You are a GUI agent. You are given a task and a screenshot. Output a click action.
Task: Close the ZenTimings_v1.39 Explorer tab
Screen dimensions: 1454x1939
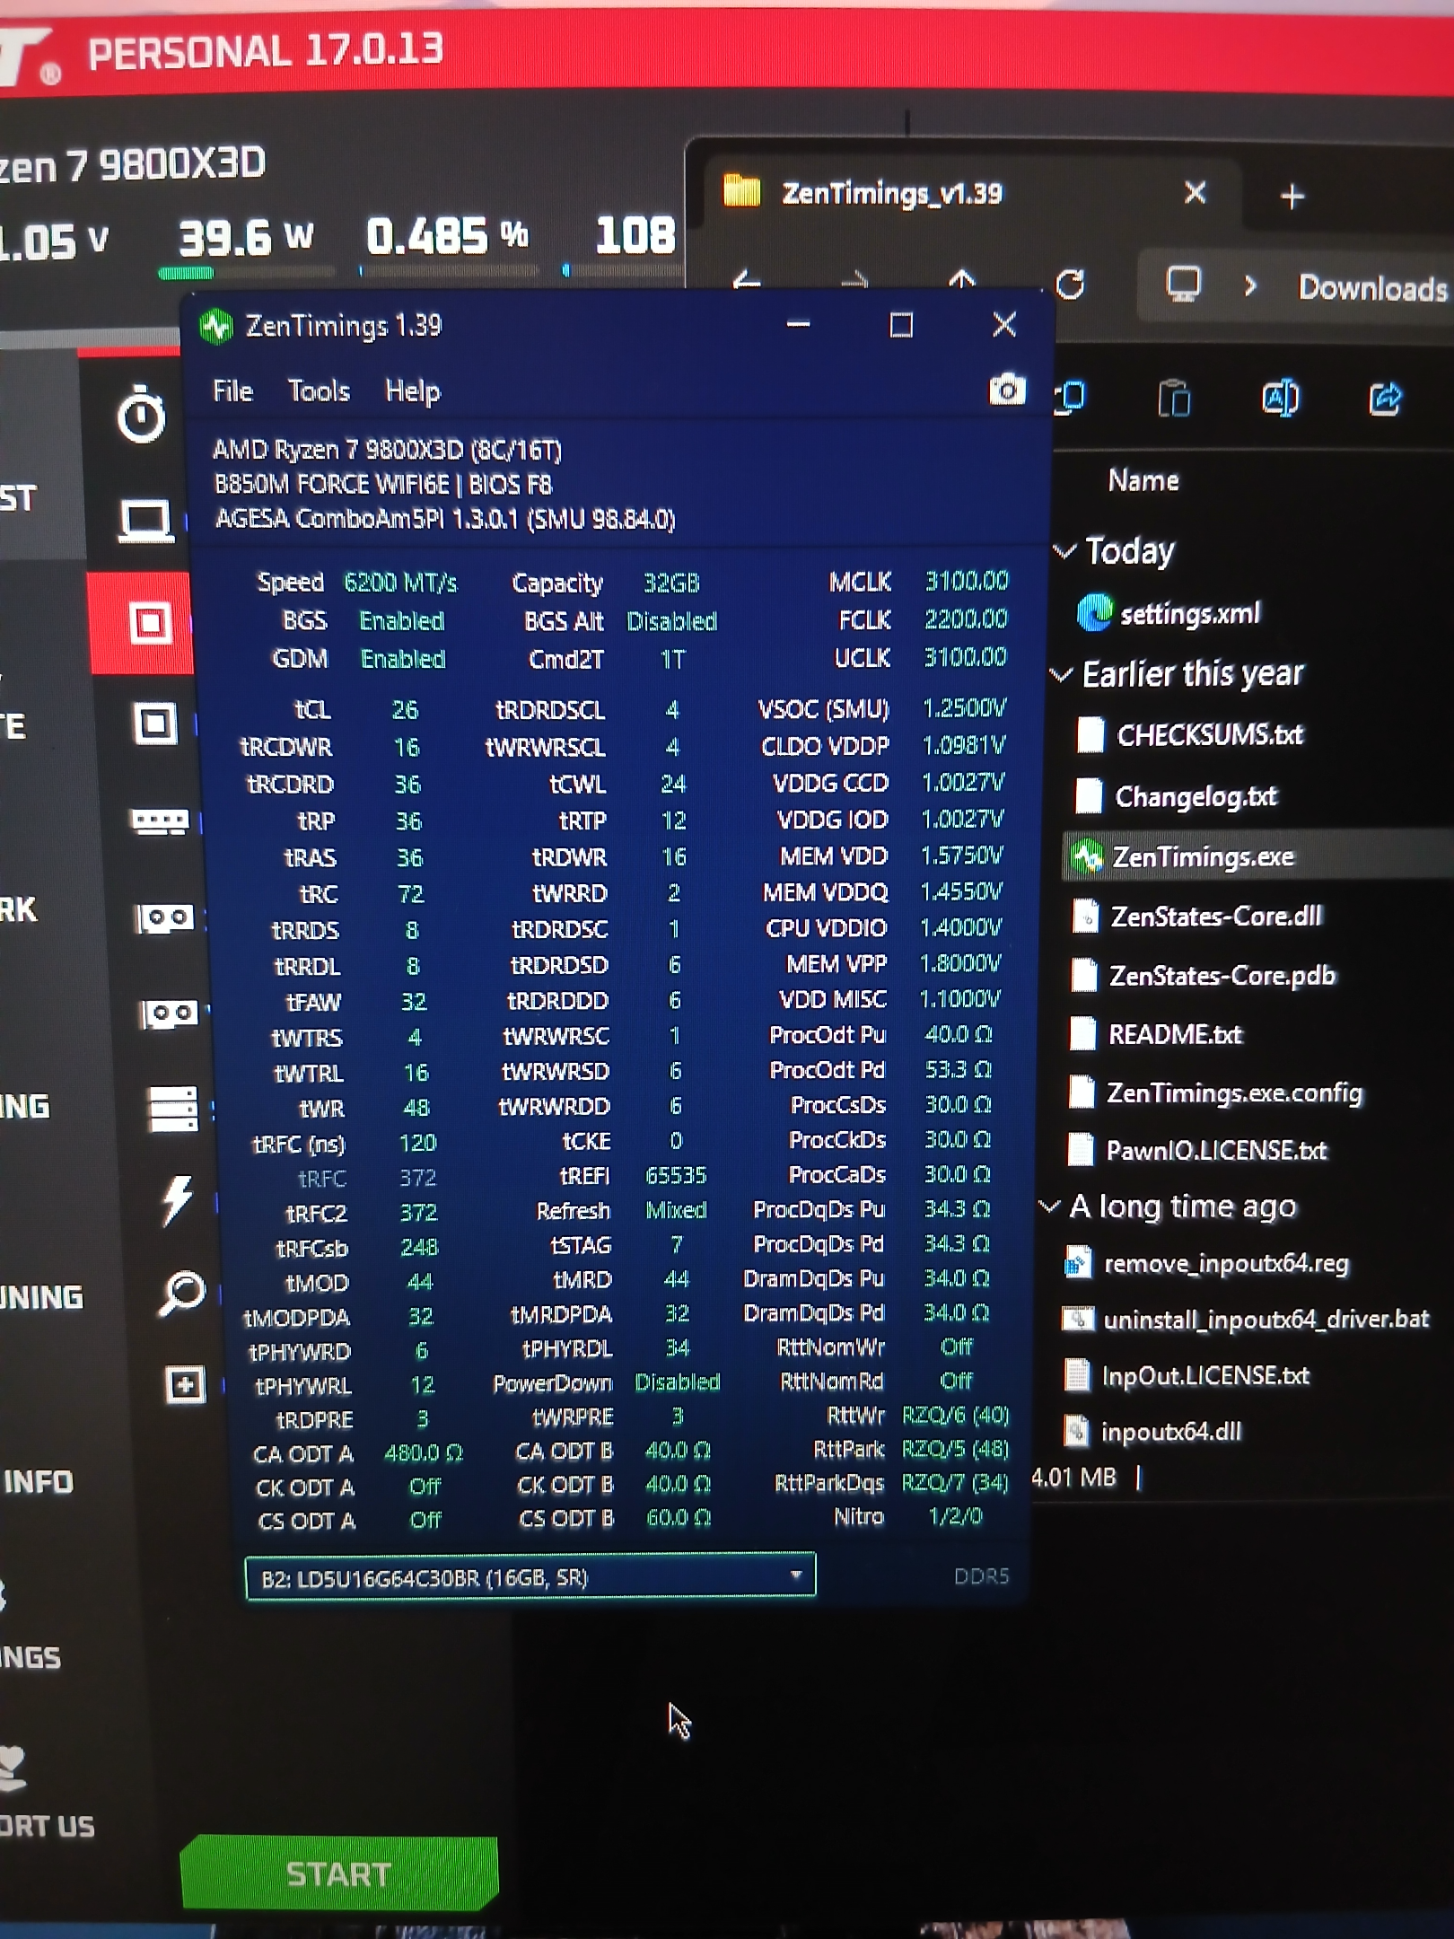pyautogui.click(x=1195, y=193)
